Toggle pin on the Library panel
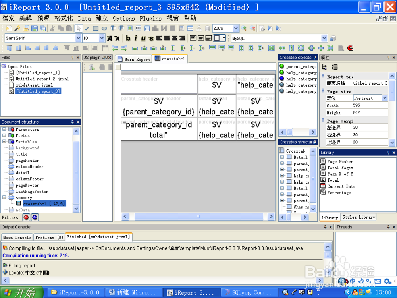This screenshot has width=397, height=298. click(388, 153)
